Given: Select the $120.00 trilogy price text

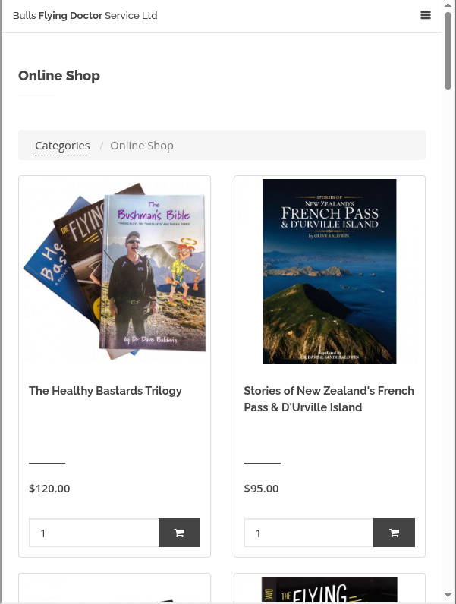Looking at the screenshot, I should tap(49, 489).
